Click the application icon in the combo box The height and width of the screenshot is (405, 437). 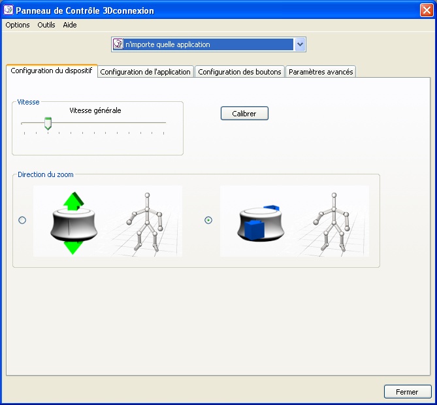point(118,44)
